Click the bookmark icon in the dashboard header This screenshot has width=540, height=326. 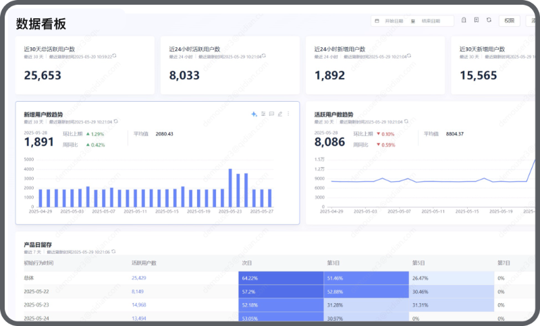point(477,20)
